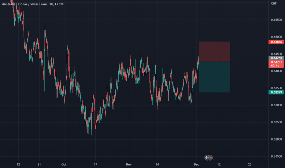Click the red 0.64261 current price label
Screen dimensions: 285x168
coord(276,62)
